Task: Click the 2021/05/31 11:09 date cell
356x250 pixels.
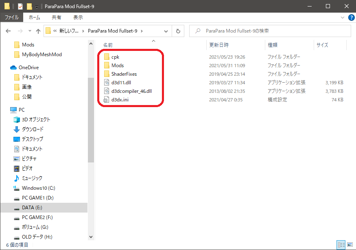Action: pyautogui.click(x=227, y=66)
